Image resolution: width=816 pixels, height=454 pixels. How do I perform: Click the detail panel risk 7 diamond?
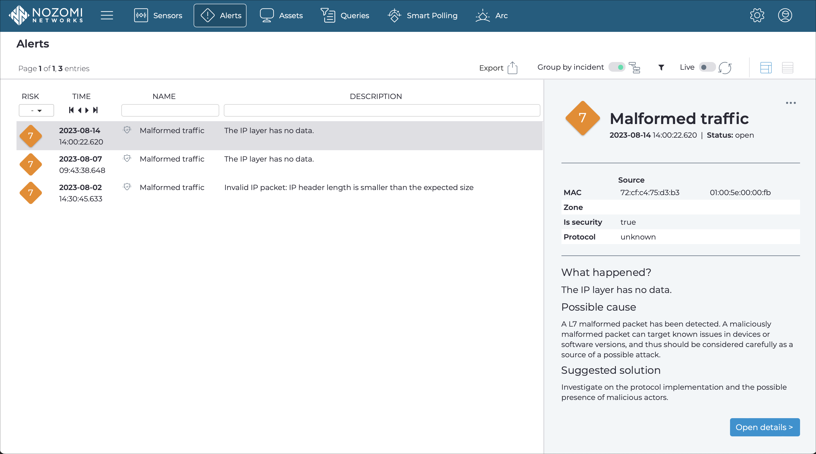(583, 118)
